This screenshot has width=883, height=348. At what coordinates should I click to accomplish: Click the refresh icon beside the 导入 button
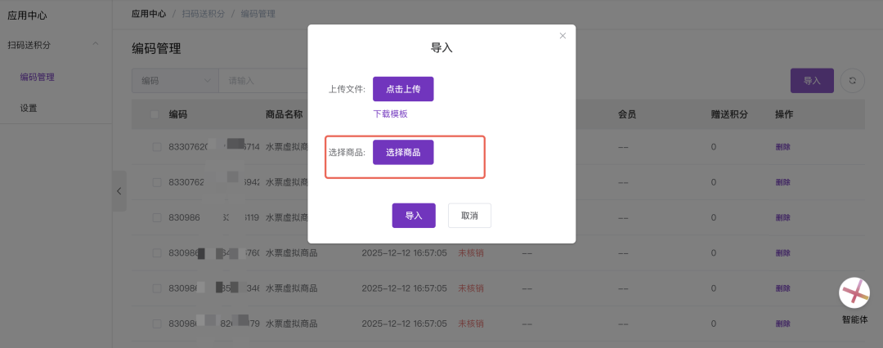pos(852,81)
